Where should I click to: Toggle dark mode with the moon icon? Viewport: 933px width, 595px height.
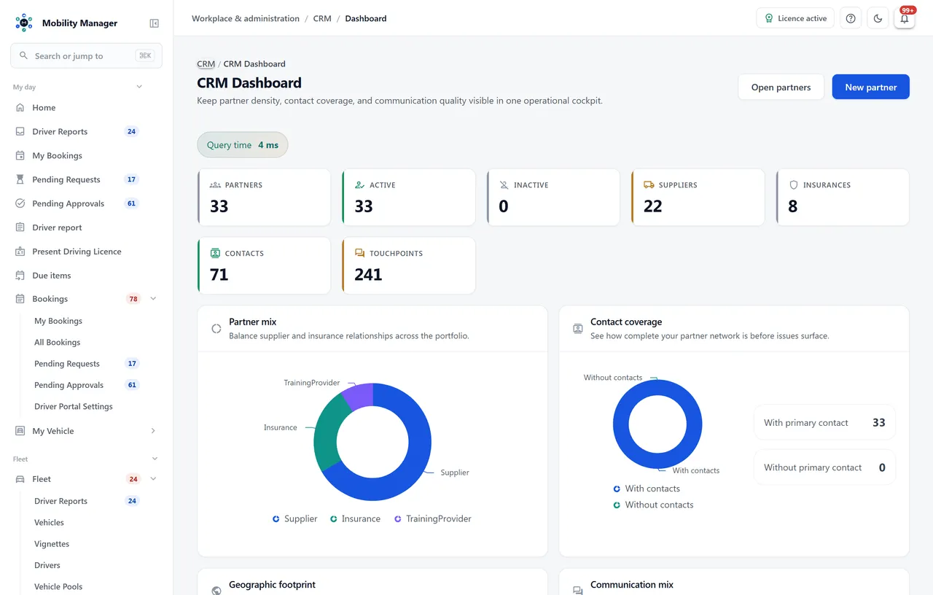tap(878, 18)
